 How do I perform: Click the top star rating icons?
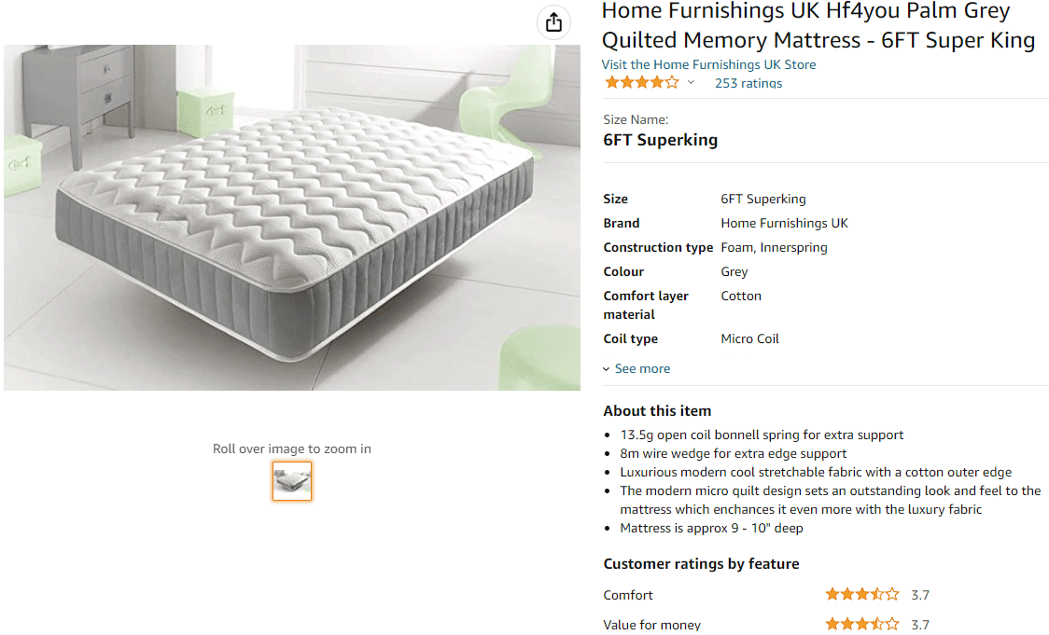pos(641,82)
